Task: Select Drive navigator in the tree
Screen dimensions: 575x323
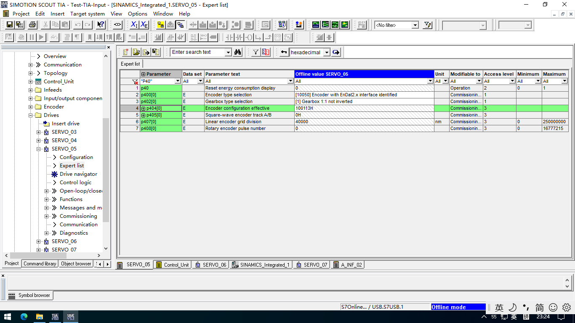Action: pyautogui.click(x=78, y=174)
